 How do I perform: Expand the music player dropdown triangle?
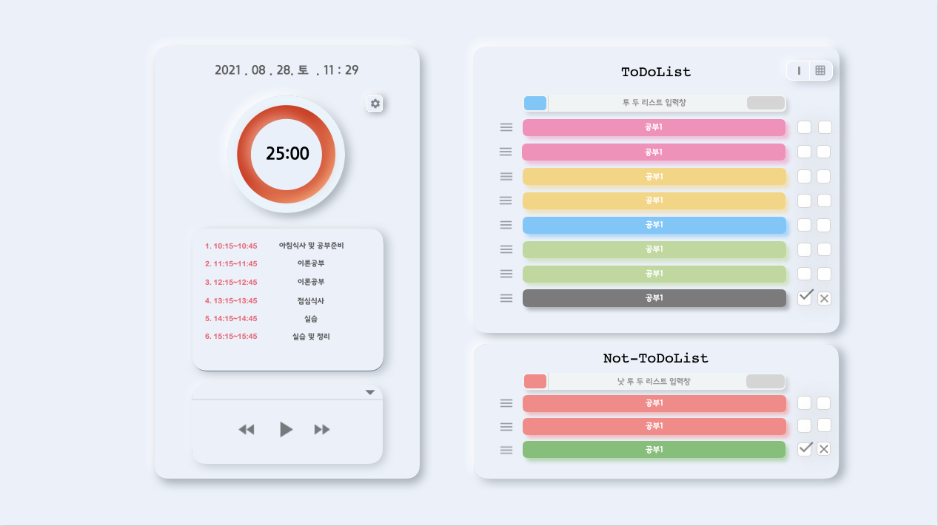tap(370, 393)
